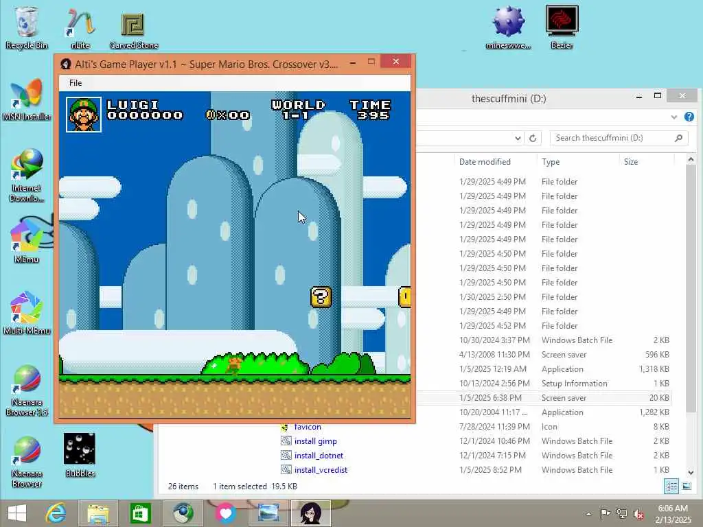Select the batch file dated 10/30/2024 3:37 PM
Image resolution: width=703 pixels, height=527 pixels.
[544, 340]
